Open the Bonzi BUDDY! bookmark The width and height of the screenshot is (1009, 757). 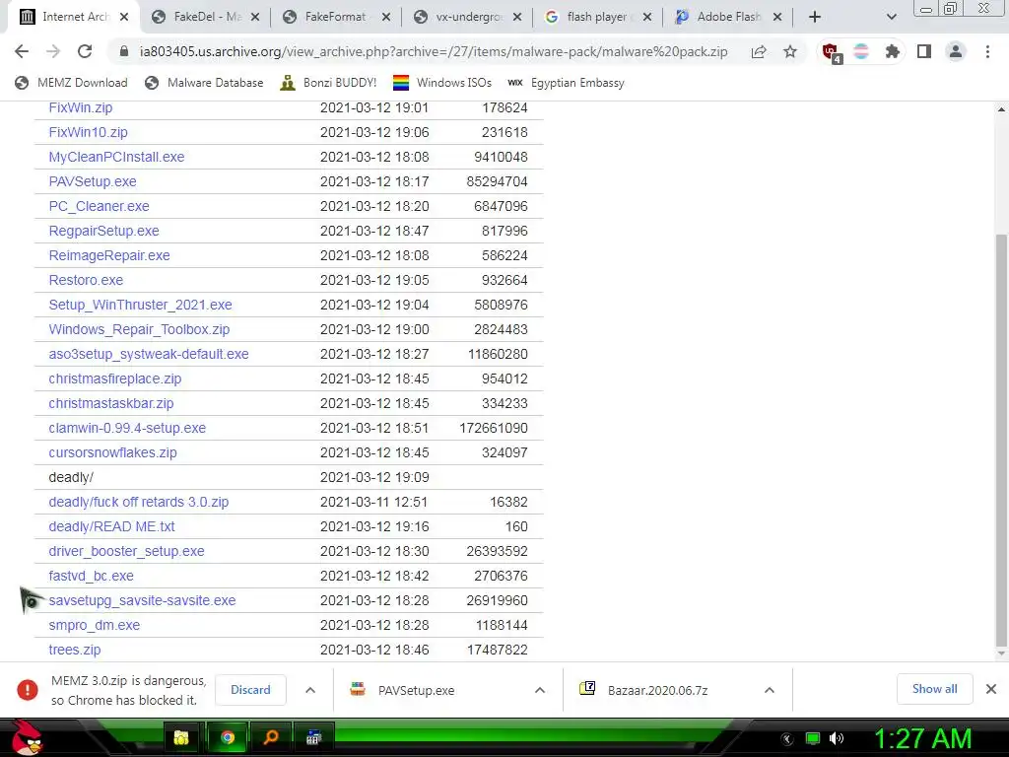click(329, 83)
